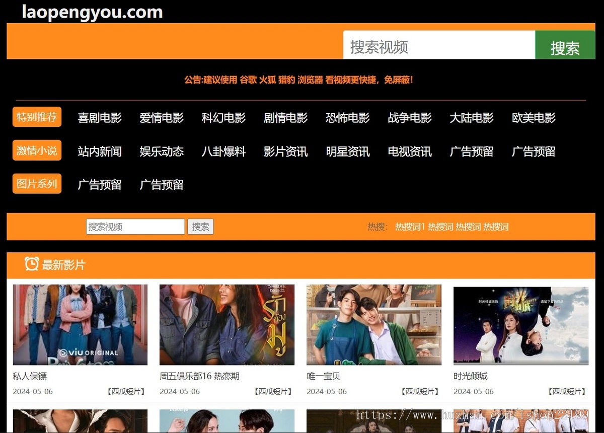The image size is (604, 433).
Task: Open 战争电影 category
Action: pyautogui.click(x=410, y=118)
